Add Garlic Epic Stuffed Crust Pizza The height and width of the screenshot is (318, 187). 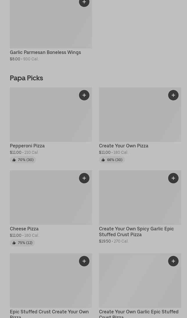173,261
